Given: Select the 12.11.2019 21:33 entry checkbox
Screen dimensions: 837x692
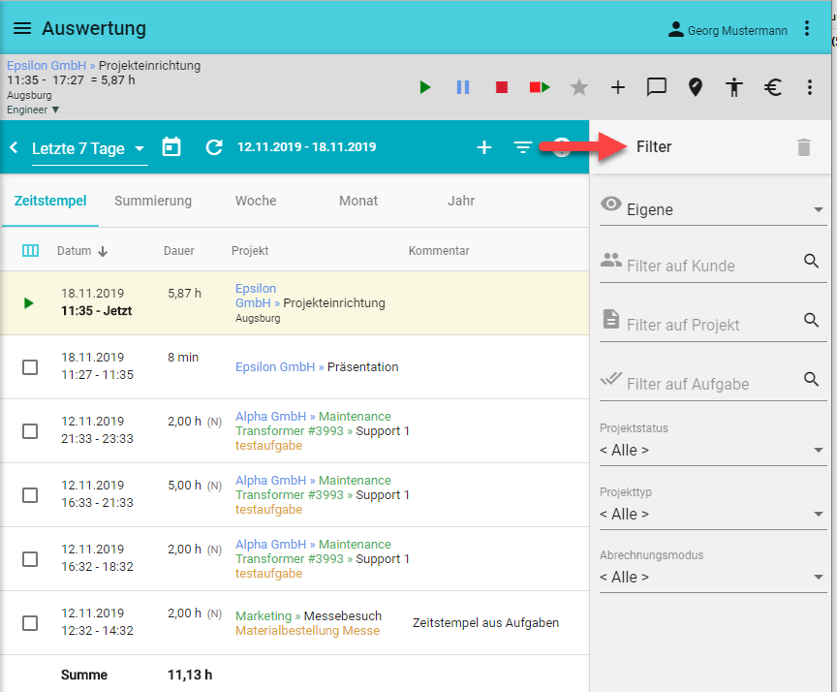Looking at the screenshot, I should [x=30, y=431].
